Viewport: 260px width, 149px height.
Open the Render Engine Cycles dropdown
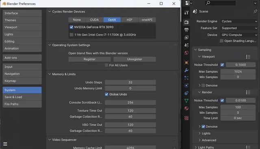[x=239, y=21]
